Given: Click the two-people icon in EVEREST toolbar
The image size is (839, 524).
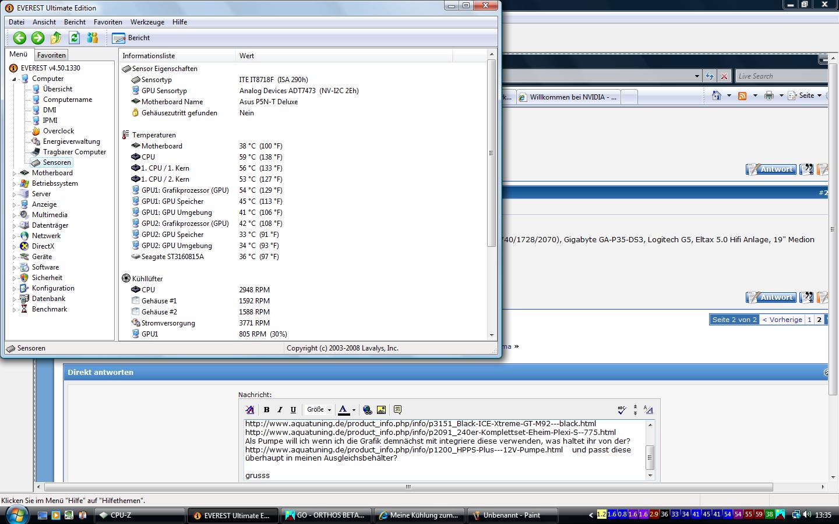Looking at the screenshot, I should (x=92, y=38).
